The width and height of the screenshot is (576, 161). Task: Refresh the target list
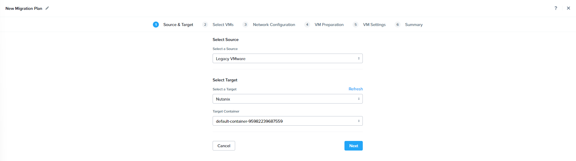point(356,89)
